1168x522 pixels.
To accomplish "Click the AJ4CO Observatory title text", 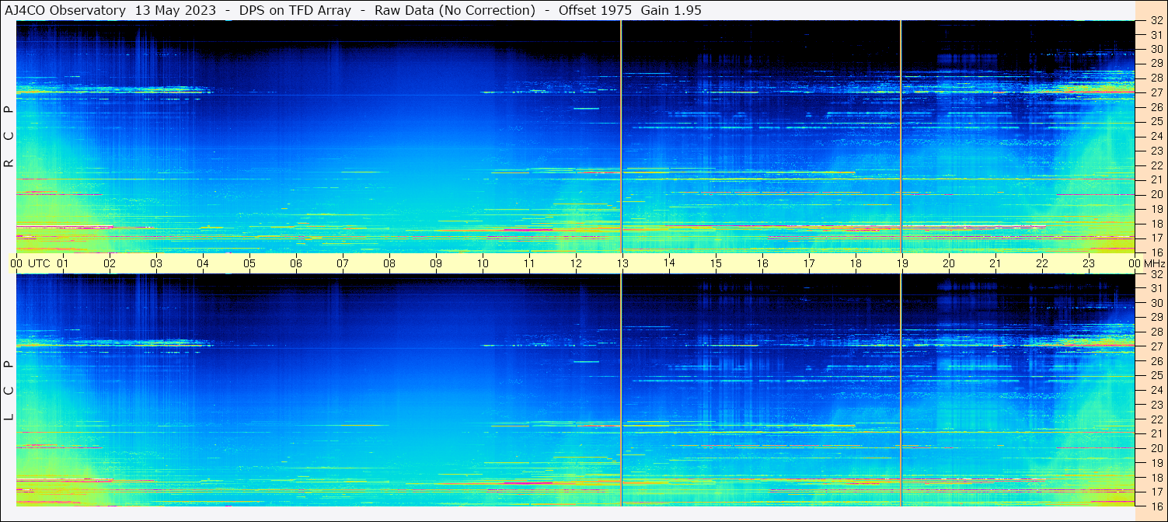I will pyautogui.click(x=65, y=10).
